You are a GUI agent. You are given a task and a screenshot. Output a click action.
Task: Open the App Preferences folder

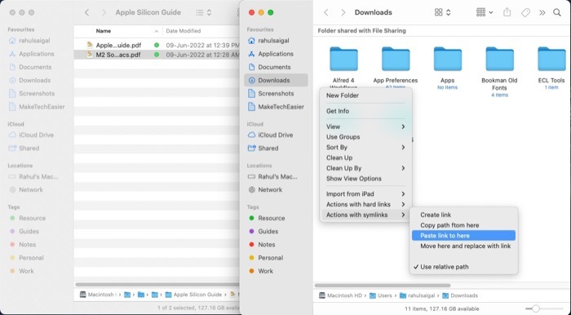[x=396, y=59]
